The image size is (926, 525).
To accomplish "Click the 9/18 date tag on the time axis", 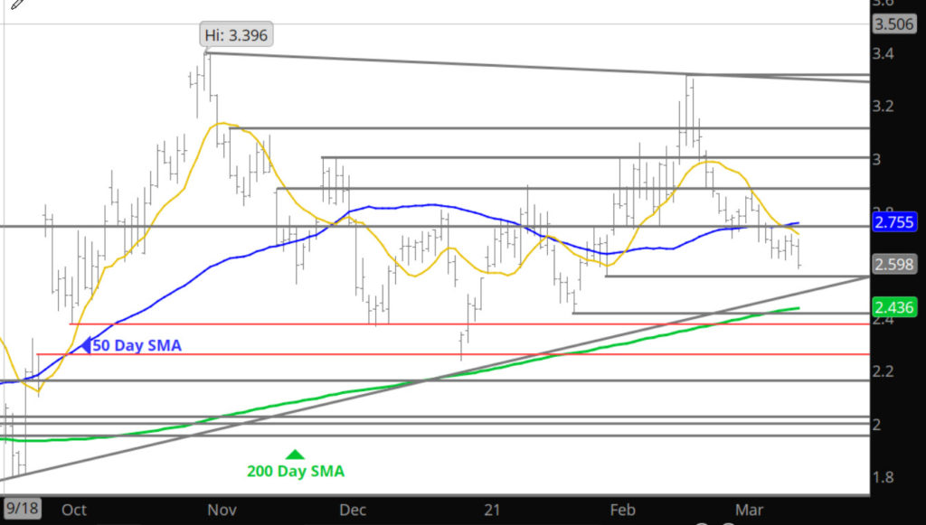I will click(20, 509).
